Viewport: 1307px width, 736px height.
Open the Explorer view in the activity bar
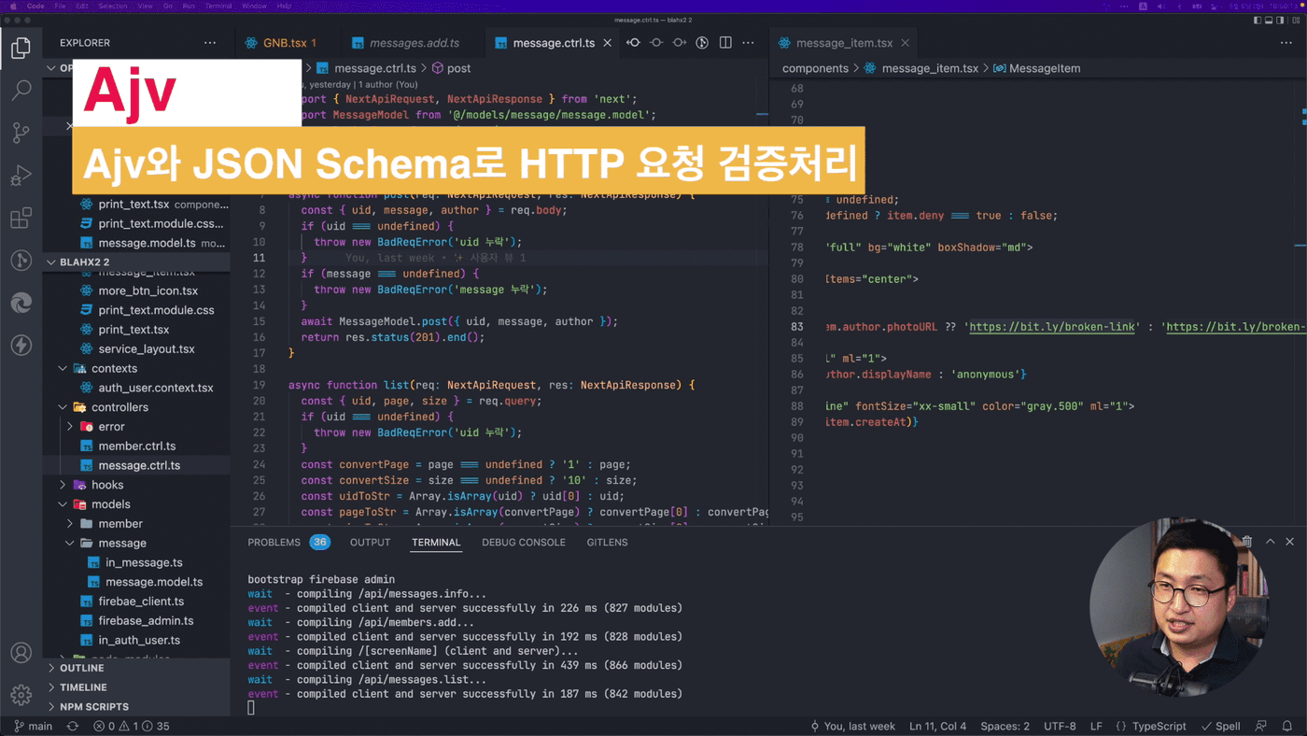coord(21,48)
